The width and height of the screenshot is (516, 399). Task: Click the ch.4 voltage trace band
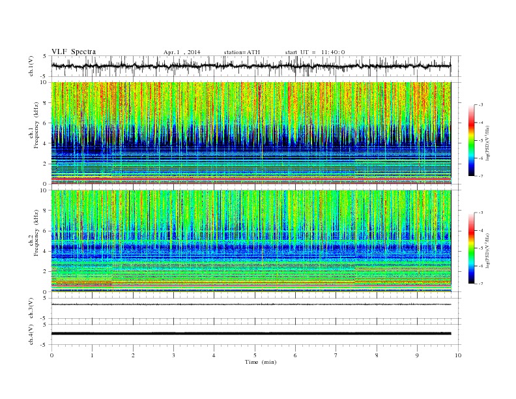point(251,334)
